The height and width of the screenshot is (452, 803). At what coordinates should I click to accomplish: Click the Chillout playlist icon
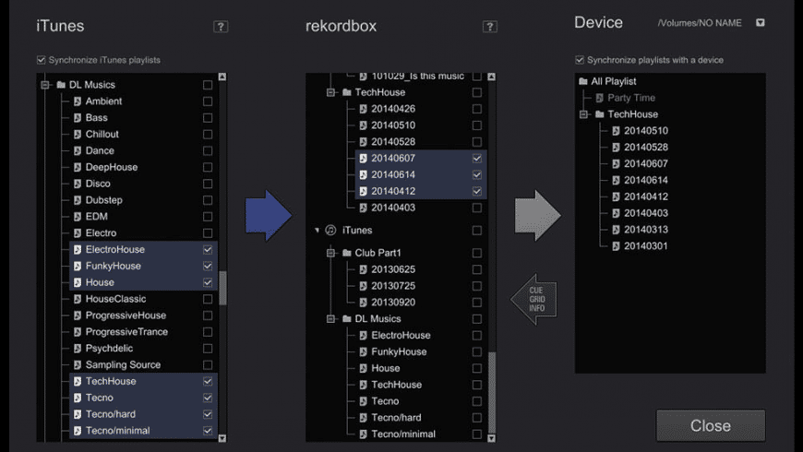click(x=78, y=134)
